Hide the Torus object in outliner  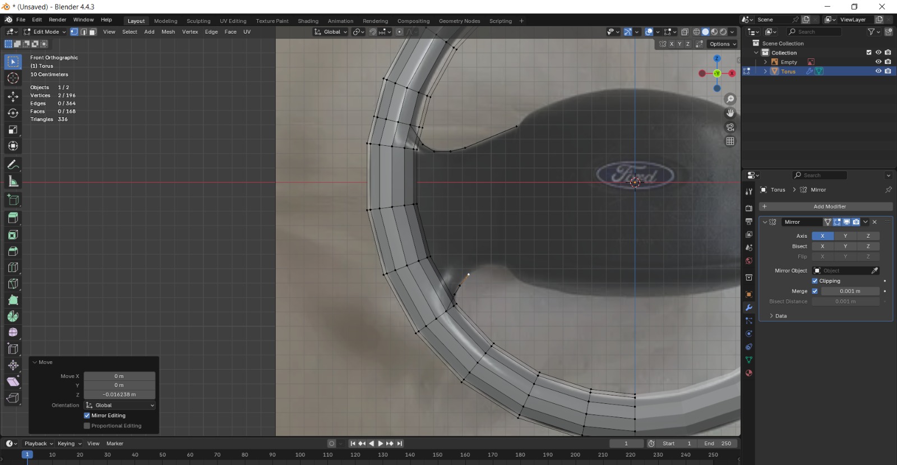tap(878, 71)
